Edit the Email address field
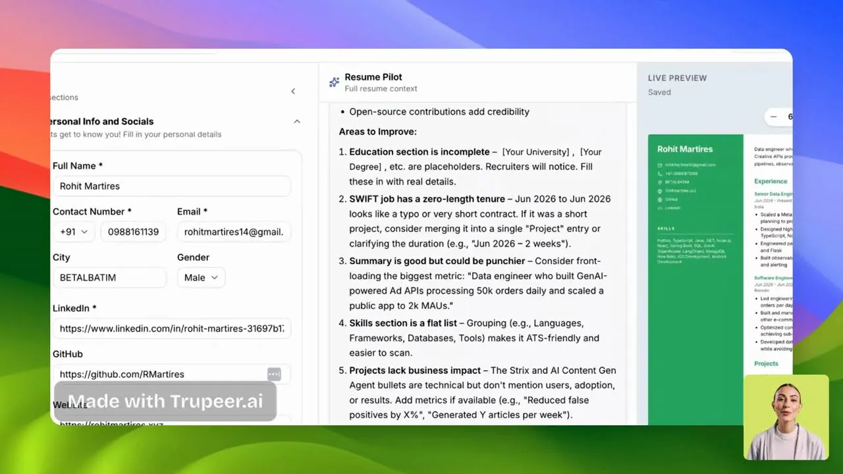 234,232
